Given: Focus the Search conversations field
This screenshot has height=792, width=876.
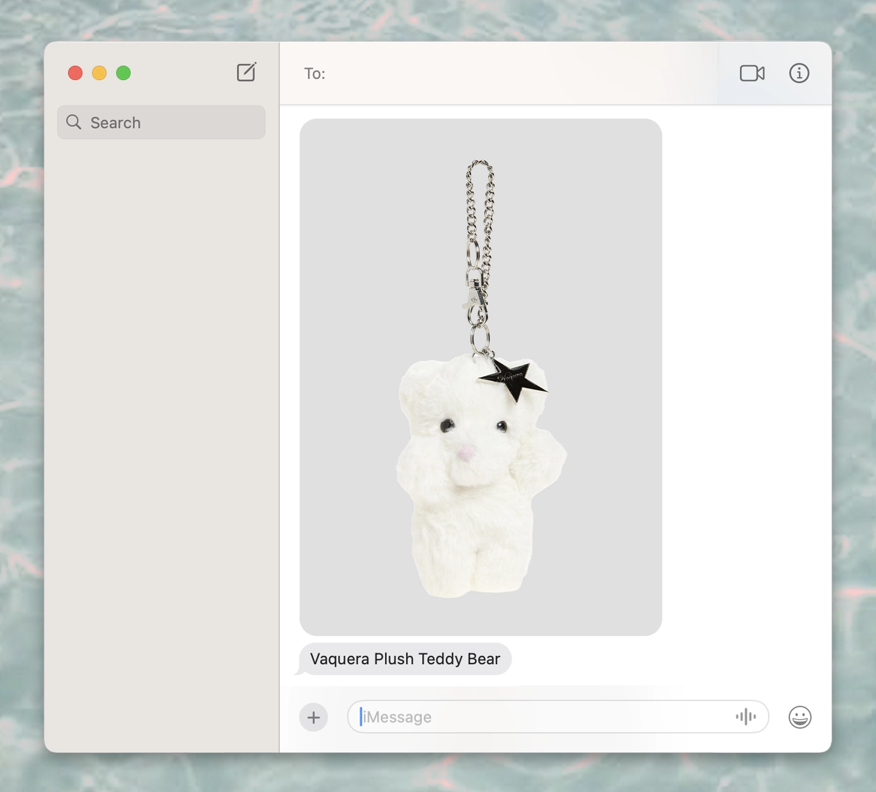Looking at the screenshot, I should 161,122.
